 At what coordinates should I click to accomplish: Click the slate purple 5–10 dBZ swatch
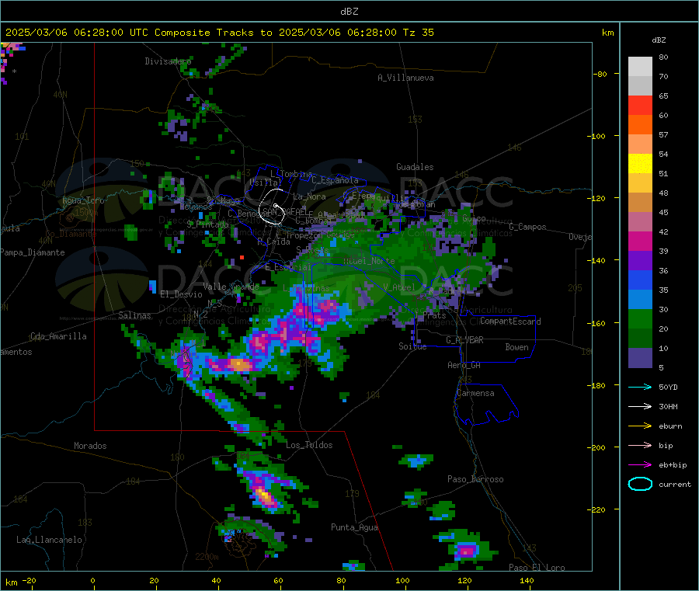click(x=640, y=358)
